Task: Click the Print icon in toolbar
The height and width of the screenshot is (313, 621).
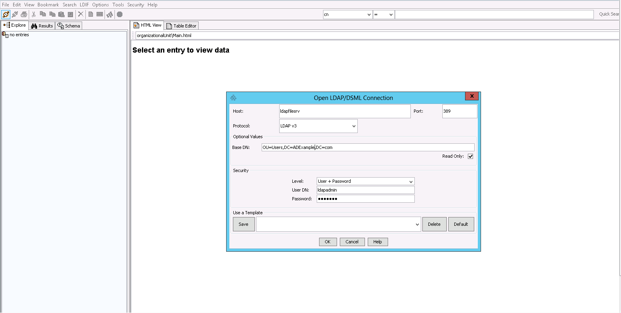Action: coord(24,14)
